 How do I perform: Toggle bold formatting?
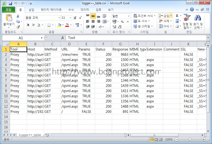(x=28, y=25)
